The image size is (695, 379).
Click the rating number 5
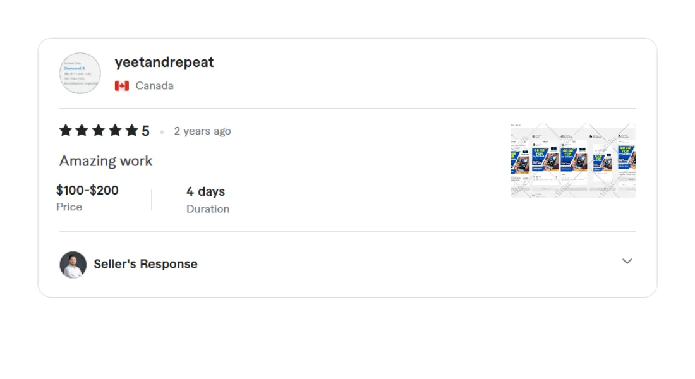(x=145, y=131)
